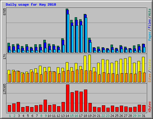Click day label 12 on the x-axis
This screenshot has width=153, height=119.
click(x=58, y=116)
